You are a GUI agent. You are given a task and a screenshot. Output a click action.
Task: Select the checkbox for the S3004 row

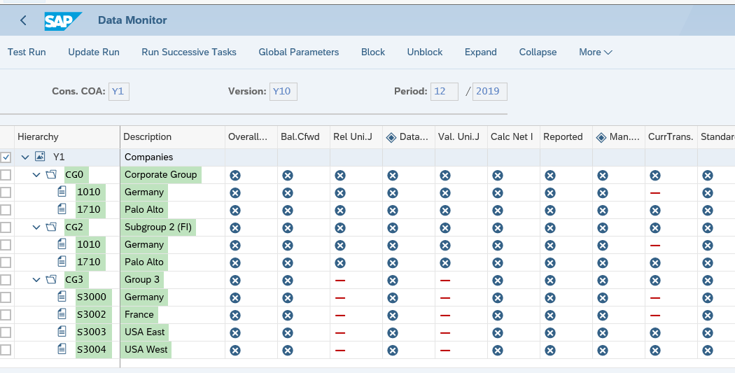pos(6,350)
